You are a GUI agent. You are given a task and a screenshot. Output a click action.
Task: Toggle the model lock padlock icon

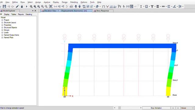22,6
